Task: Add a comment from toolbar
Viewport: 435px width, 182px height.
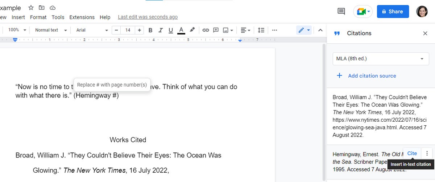Action: pyautogui.click(x=216, y=30)
